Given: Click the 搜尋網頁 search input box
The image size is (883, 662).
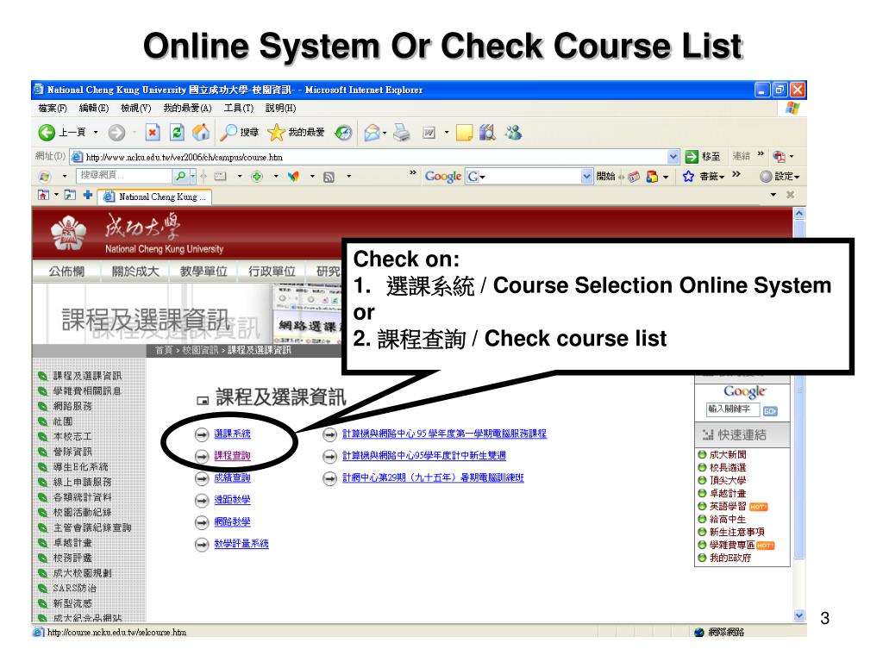Looking at the screenshot, I should pyautogui.click(x=124, y=176).
